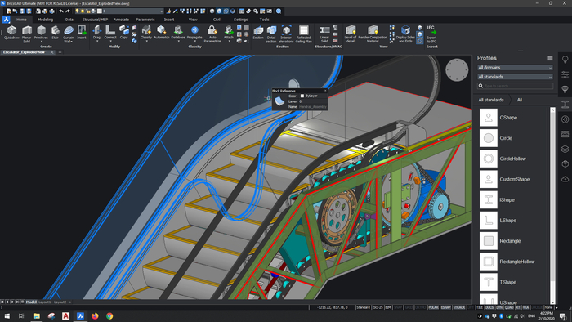Open the Classify tool

[146, 33]
